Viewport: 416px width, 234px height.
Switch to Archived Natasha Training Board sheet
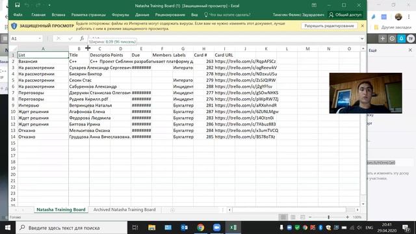(x=124, y=209)
